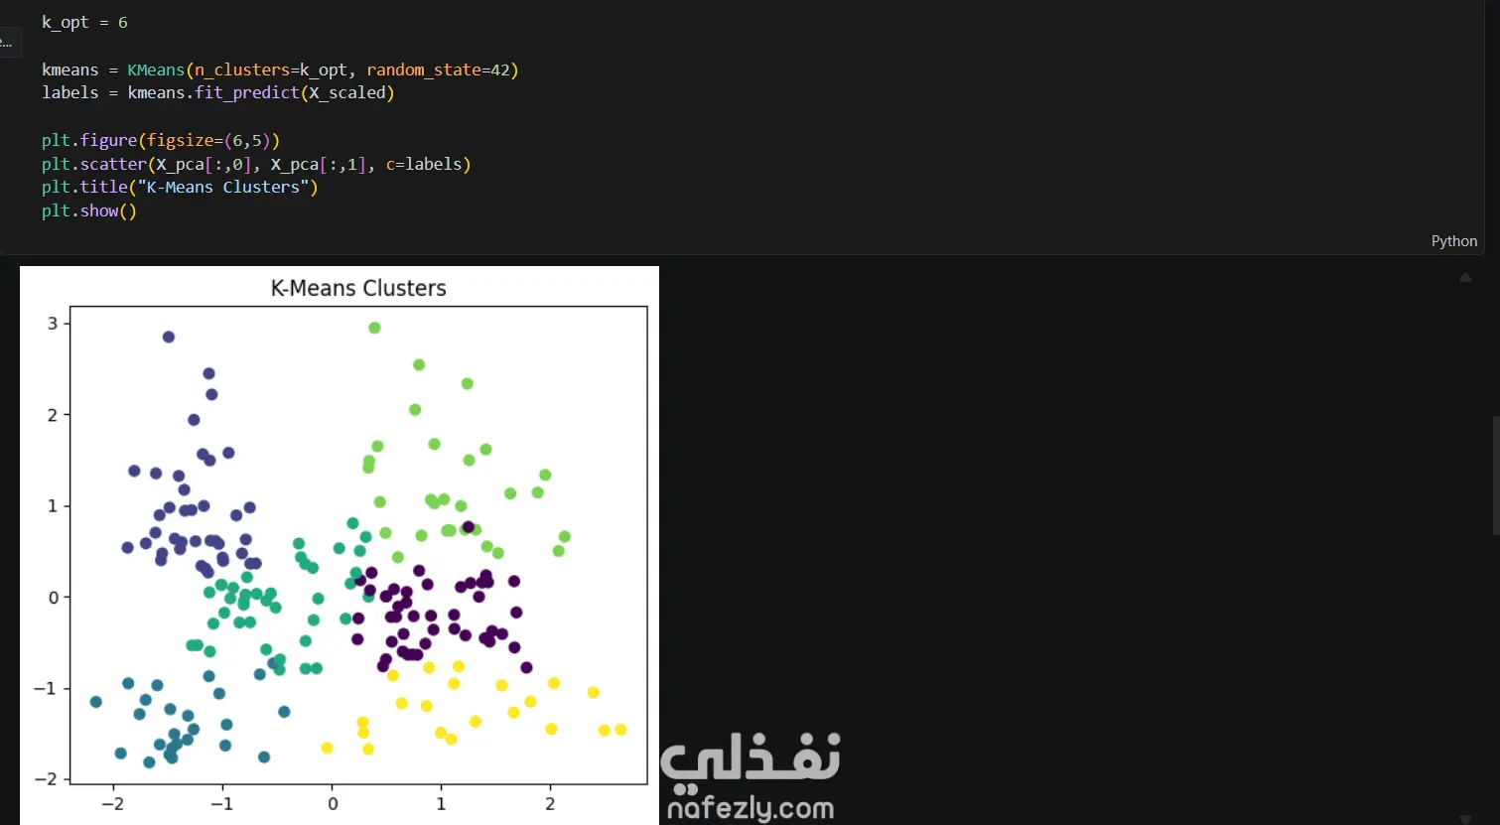Select the "K-Means Clusters" string in plt.title
Screen dimensions: 1500x825
click(x=223, y=187)
